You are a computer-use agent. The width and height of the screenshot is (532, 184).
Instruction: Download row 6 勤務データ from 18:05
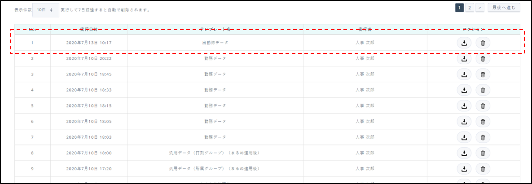coord(464,122)
